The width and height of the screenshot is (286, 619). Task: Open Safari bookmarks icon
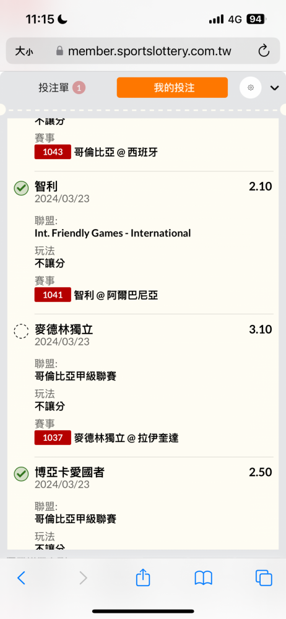pyautogui.click(x=204, y=578)
